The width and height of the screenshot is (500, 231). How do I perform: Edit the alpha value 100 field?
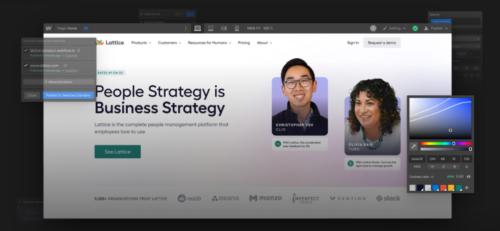pos(467,159)
